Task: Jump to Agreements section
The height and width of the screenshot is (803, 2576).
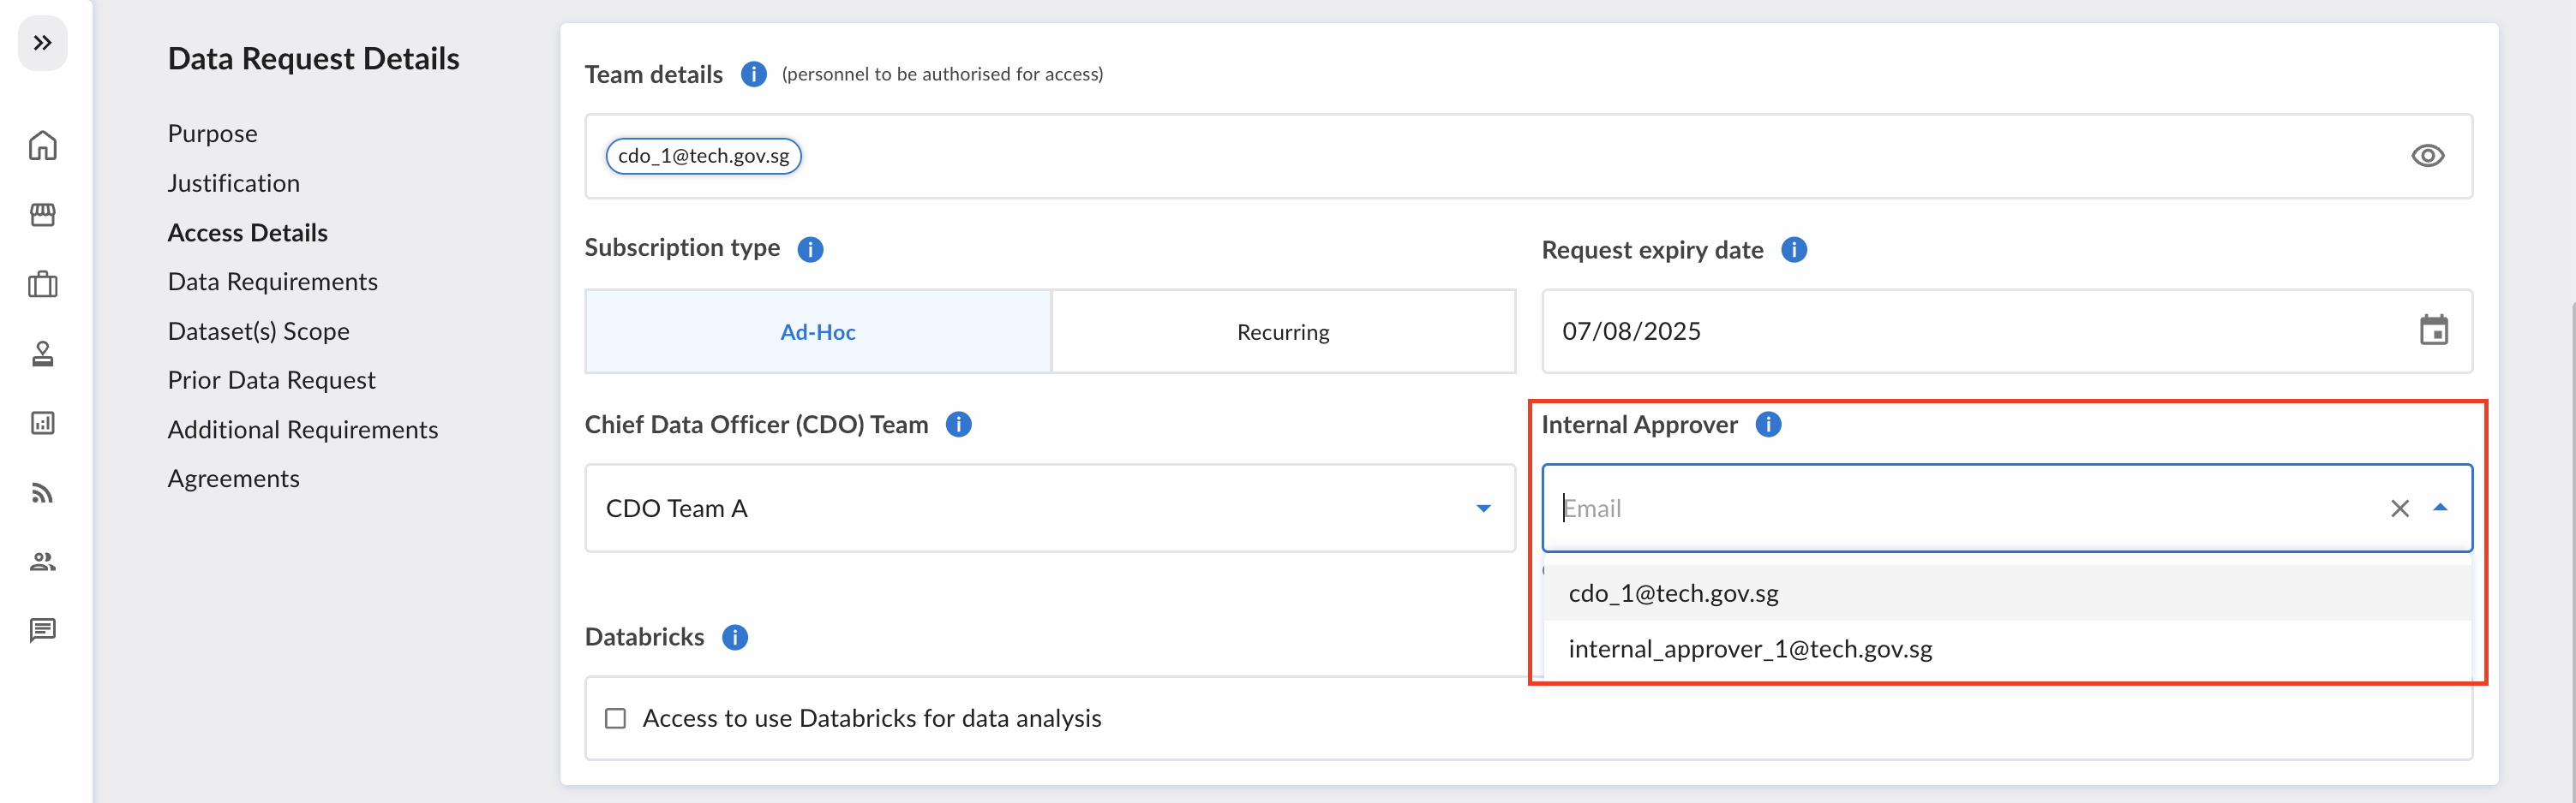Action: 233,479
